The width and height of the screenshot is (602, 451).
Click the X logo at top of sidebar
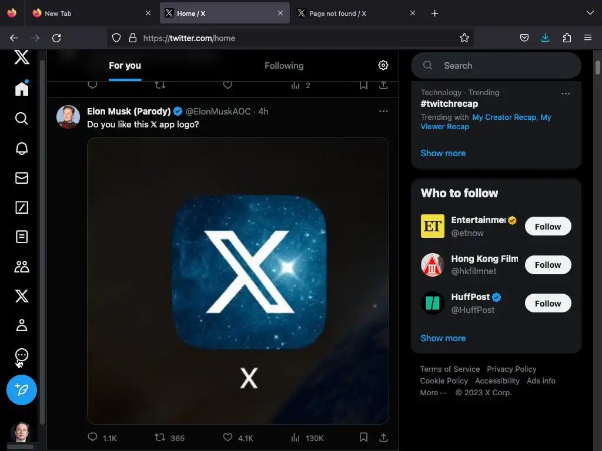(x=22, y=58)
